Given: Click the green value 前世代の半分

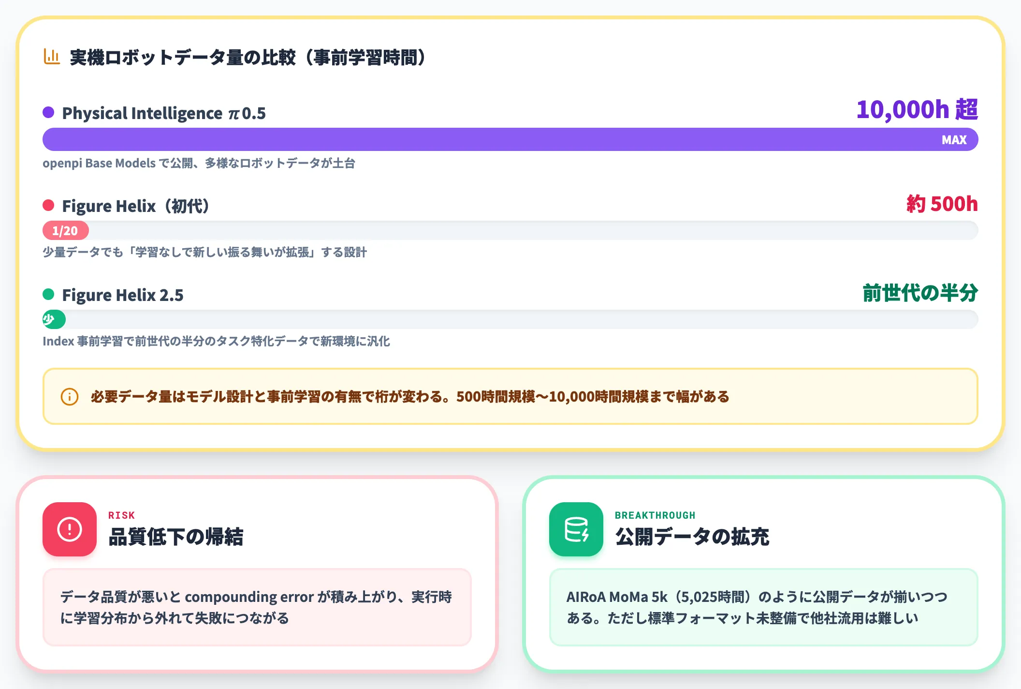Looking at the screenshot, I should 920,293.
